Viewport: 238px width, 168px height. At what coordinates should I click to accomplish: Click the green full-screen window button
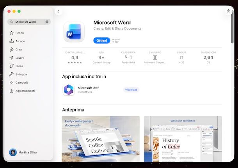19,11
